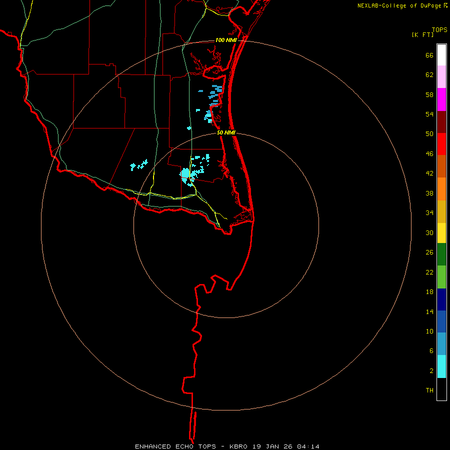
Task: Click the legend value "26"
Action: (x=429, y=252)
